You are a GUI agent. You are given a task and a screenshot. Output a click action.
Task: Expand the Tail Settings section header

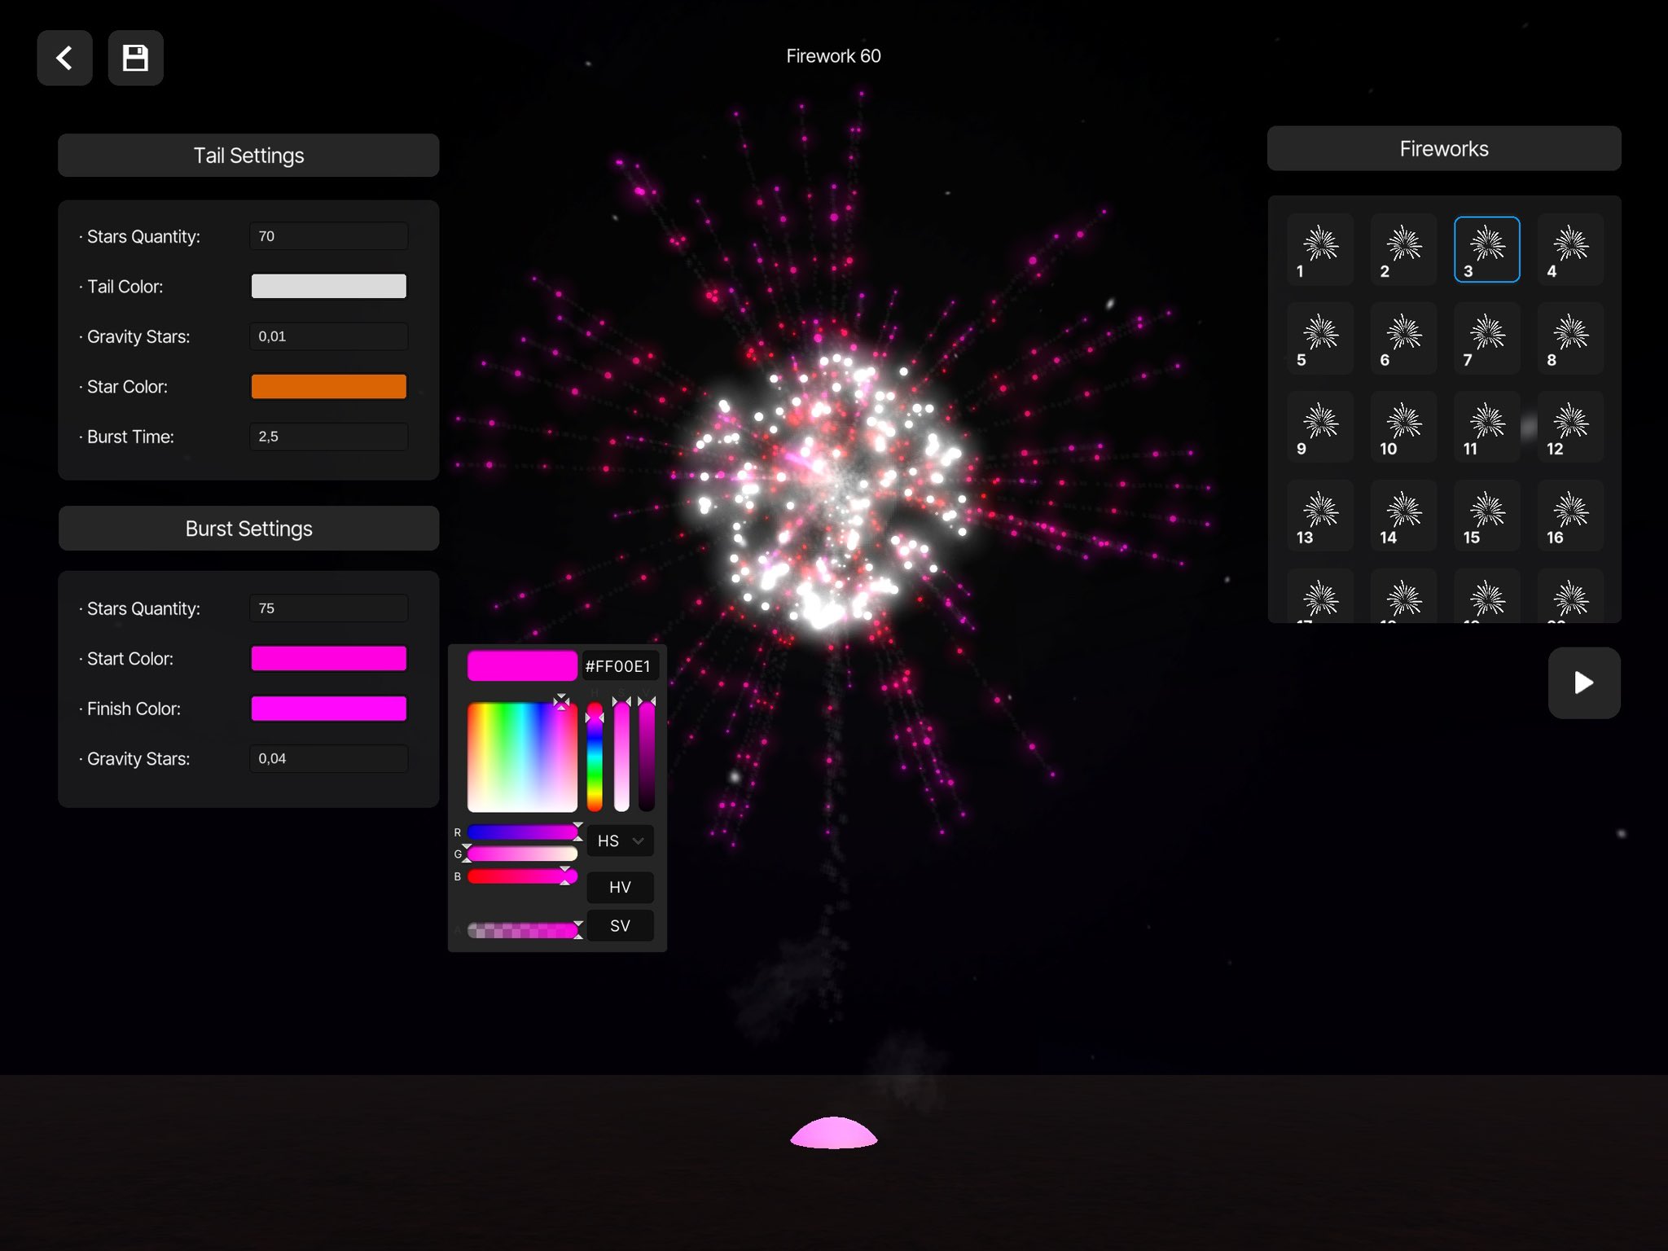click(248, 155)
